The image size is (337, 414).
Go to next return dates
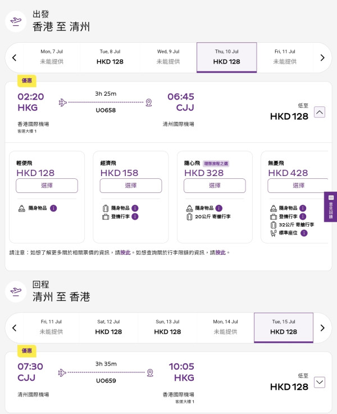pyautogui.click(x=322, y=328)
